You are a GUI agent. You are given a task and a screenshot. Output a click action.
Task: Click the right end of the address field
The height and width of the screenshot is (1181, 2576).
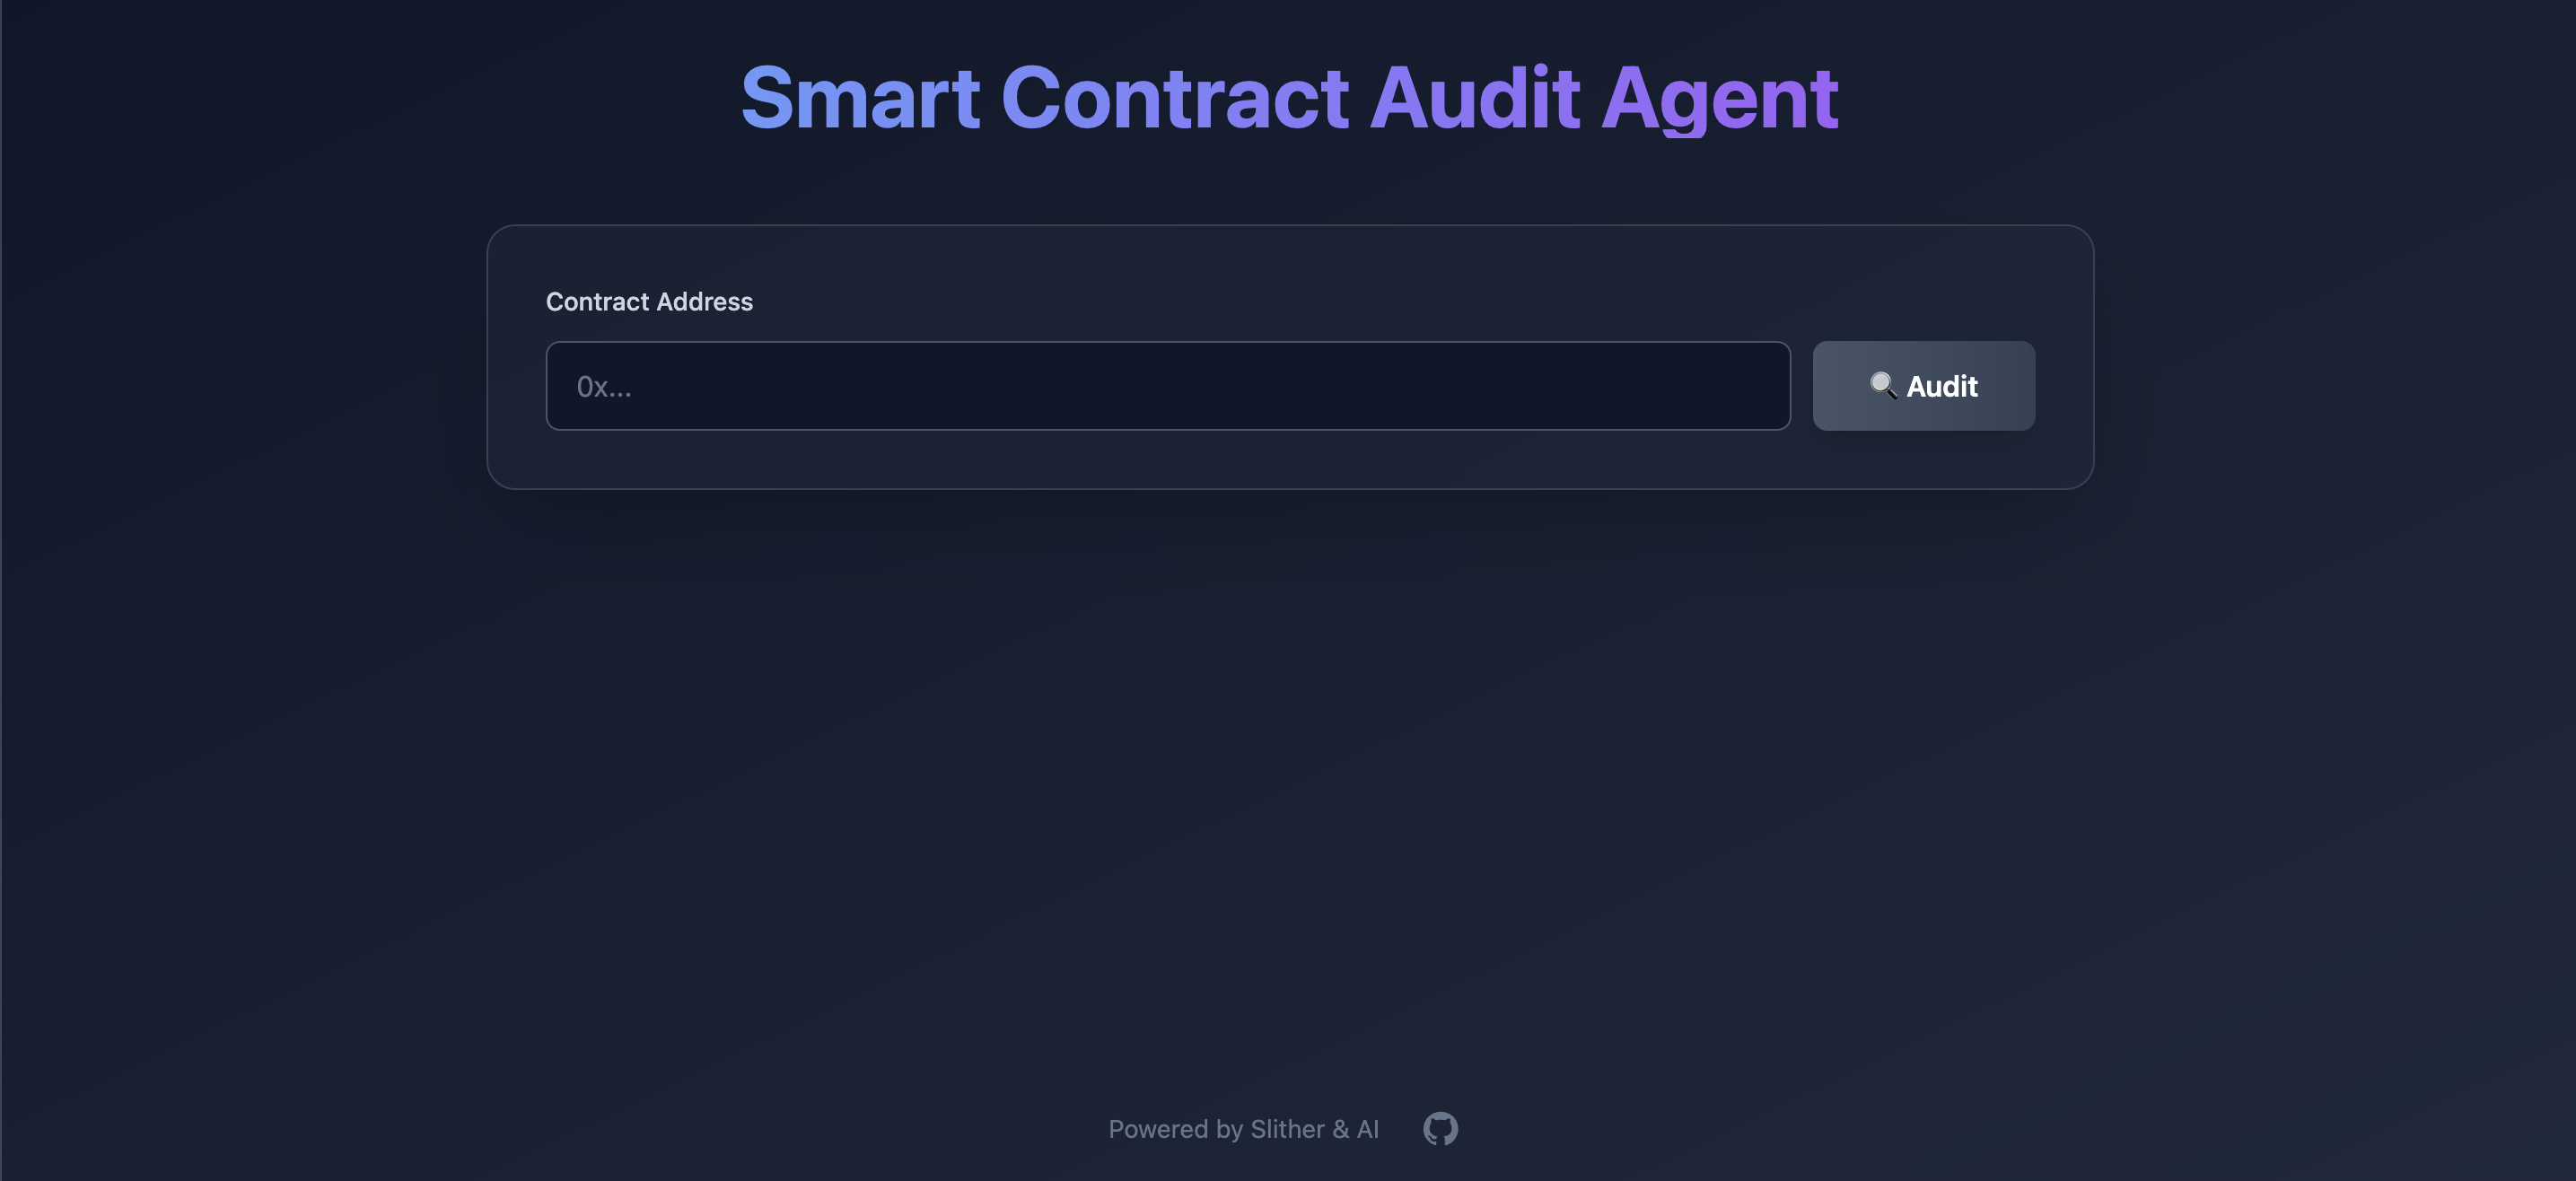pyautogui.click(x=1760, y=386)
